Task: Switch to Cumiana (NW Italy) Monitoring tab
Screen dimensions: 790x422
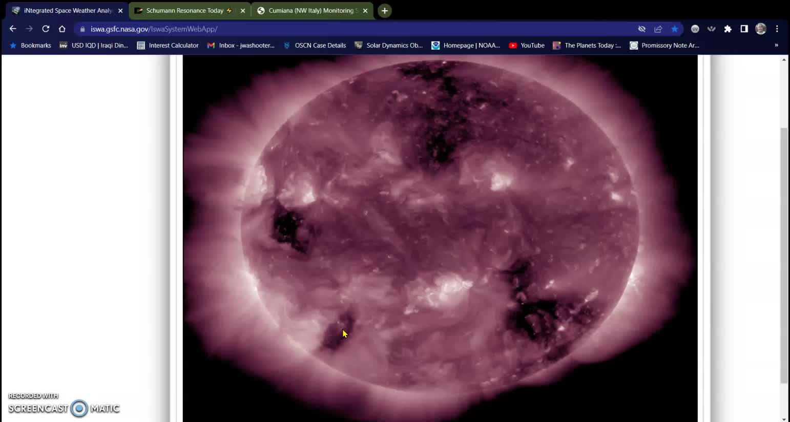Action: click(x=313, y=10)
